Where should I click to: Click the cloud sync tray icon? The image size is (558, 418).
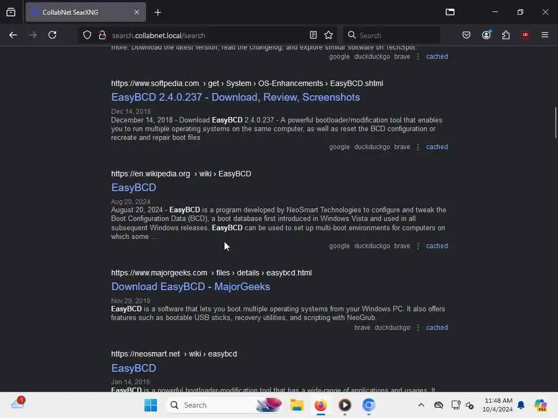click(x=439, y=405)
